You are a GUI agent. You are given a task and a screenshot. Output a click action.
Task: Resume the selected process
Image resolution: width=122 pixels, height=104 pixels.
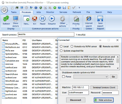point(52,20)
